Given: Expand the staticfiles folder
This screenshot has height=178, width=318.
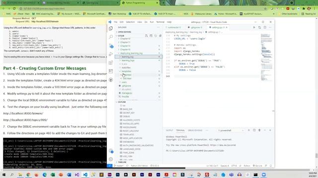Looking at the screenshot, I should pos(126,68).
